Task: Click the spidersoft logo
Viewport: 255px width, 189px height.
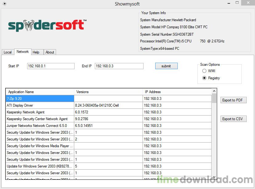Action: 47,25
